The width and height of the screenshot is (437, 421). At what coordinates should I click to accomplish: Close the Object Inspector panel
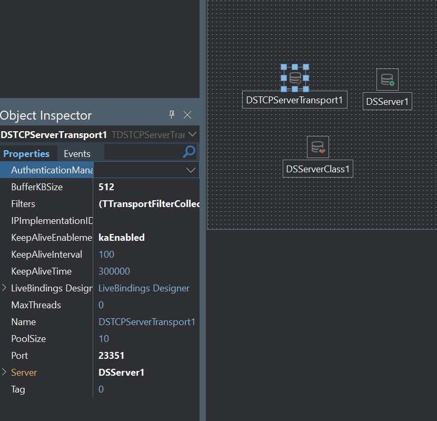[x=187, y=115]
